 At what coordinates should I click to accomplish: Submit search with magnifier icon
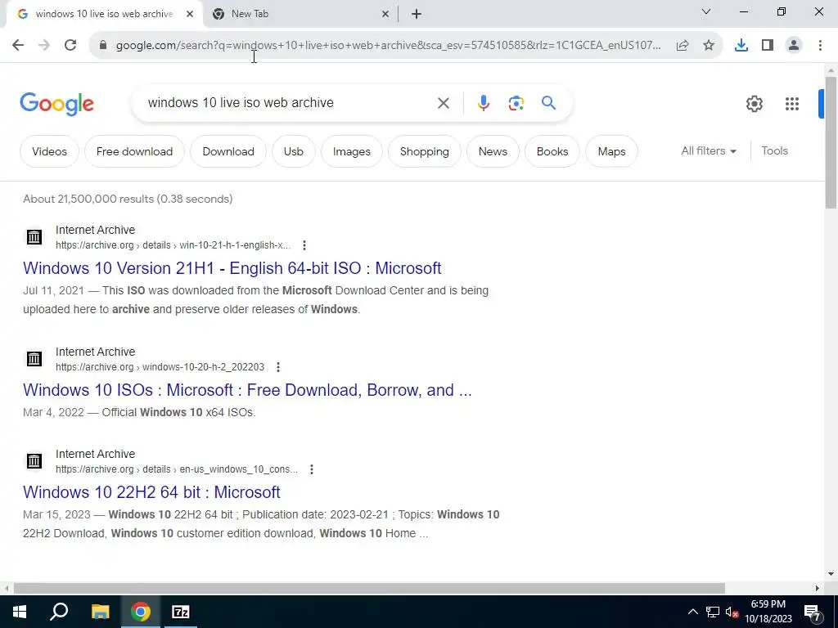coord(548,102)
